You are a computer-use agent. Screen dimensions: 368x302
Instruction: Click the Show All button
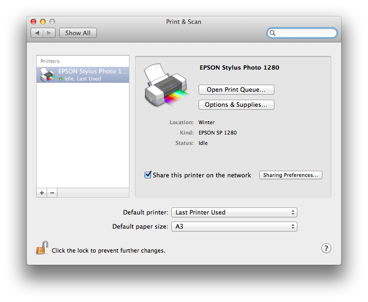click(x=78, y=33)
